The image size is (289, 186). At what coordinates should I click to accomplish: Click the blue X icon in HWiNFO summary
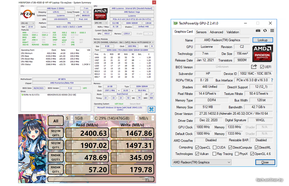pyautogui.click(x=152, y=109)
